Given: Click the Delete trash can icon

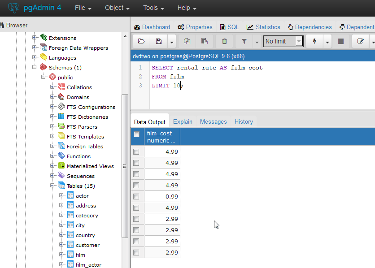Looking at the screenshot, I should 224,41.
